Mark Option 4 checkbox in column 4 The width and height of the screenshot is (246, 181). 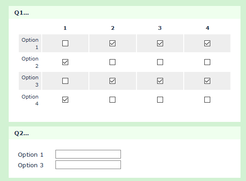[x=207, y=99]
